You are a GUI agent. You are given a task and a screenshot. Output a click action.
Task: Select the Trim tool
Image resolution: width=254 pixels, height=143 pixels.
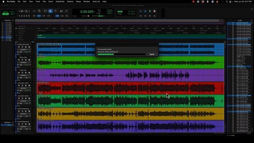[45, 11]
